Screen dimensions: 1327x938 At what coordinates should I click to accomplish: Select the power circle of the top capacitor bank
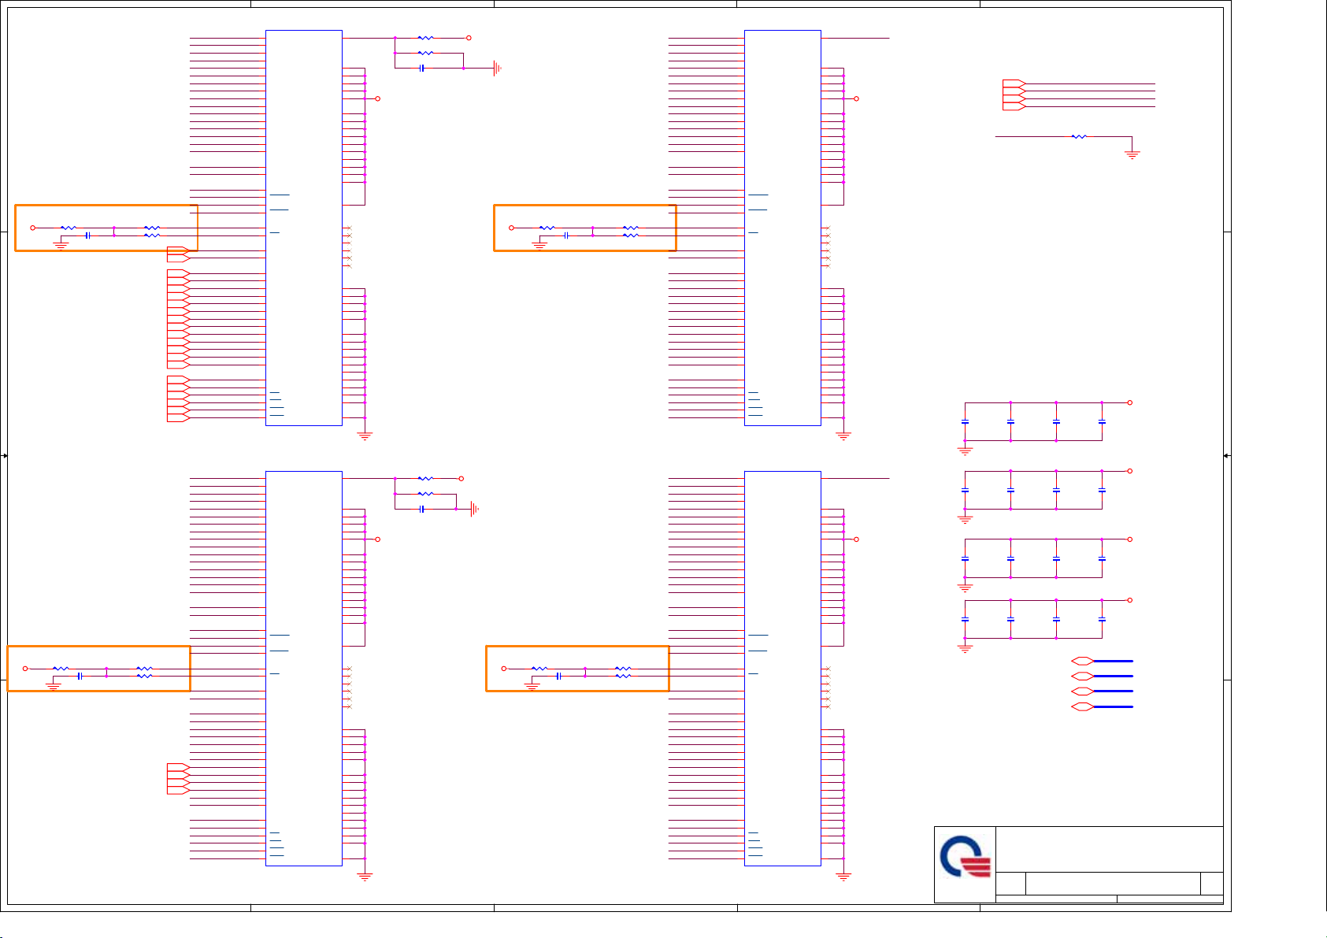1129,402
